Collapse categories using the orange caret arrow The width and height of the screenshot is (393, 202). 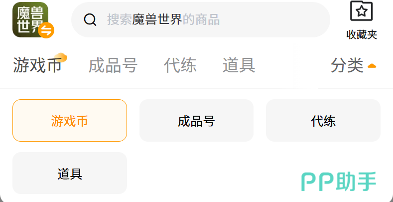(x=372, y=65)
